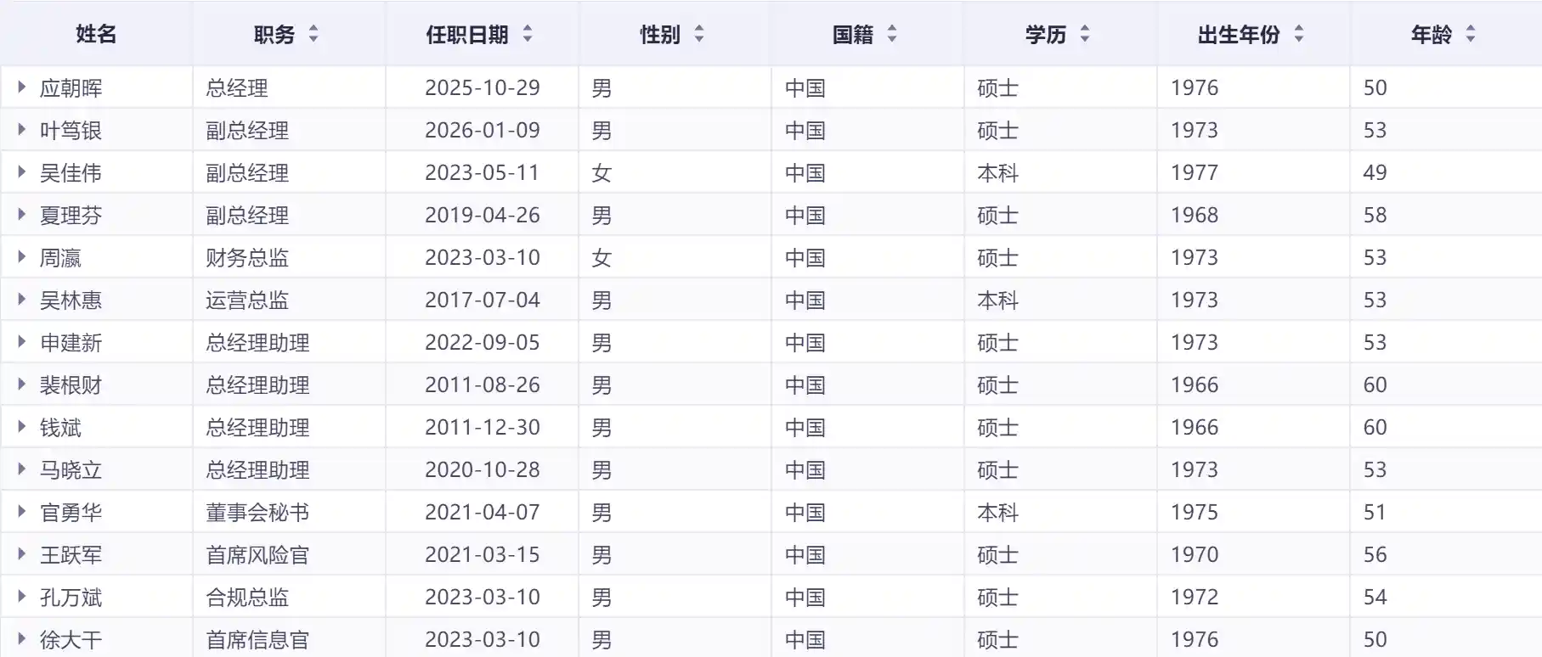The image size is (1542, 657).
Task: Expand the row for 应朝晖
Action: point(20,87)
